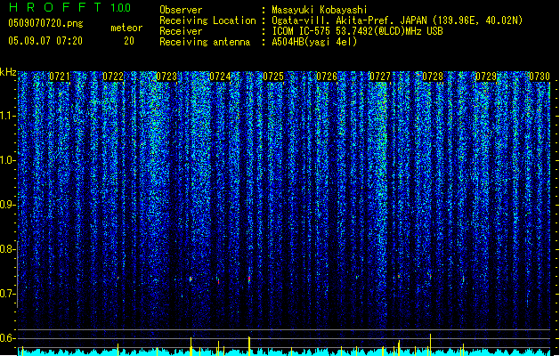Click the 0.9 frequency axis label

8,205
